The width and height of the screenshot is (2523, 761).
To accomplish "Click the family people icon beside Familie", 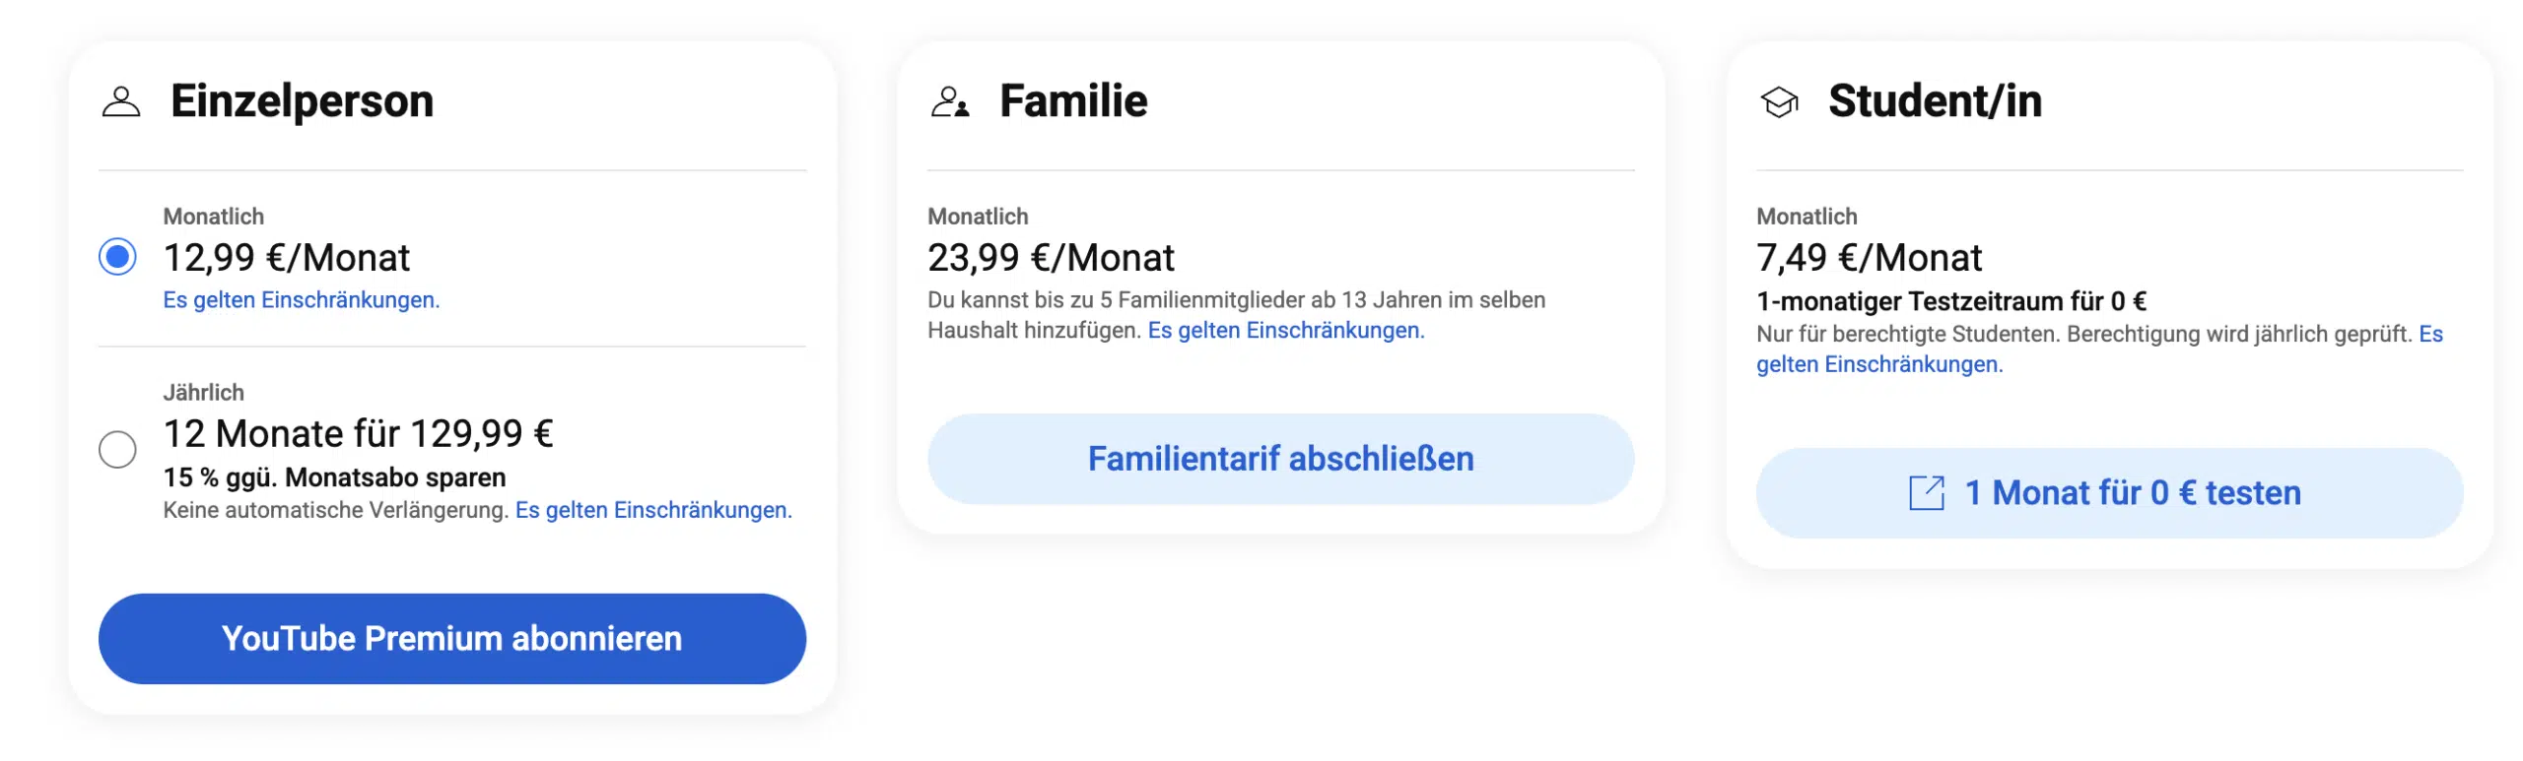I will tap(950, 101).
